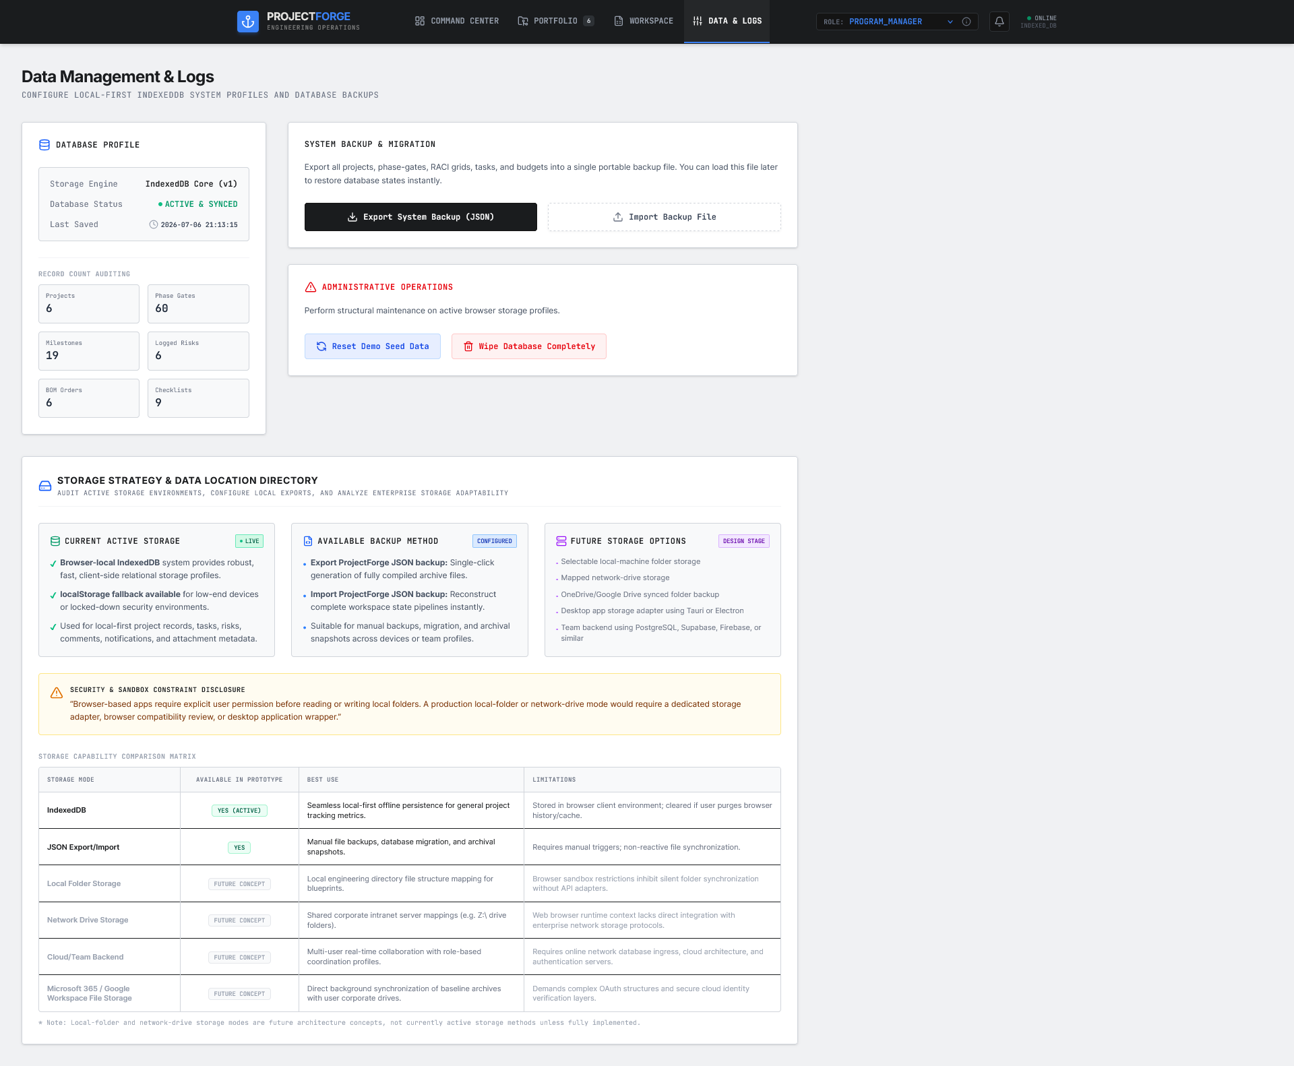Click the YES (ACTIVE) badge for IndexedDB
Viewport: 1294px width, 1066px height.
[239, 811]
